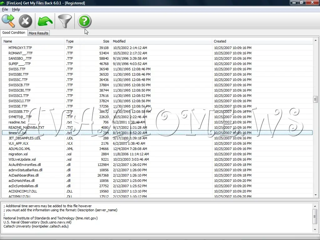320x240 pixels.
Task: Select the file SWISSBI.TTF
Action: tap(18, 74)
